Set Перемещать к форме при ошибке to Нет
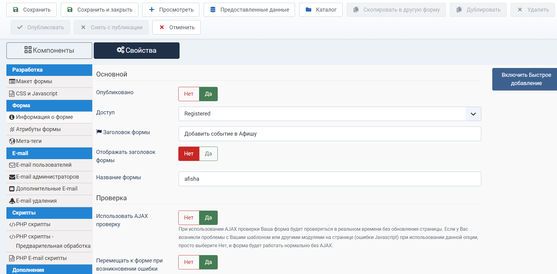This screenshot has width=557, height=274. tap(189, 262)
